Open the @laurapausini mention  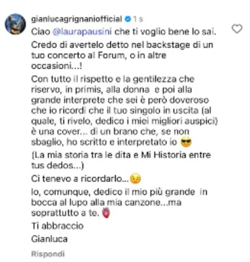coord(82,32)
